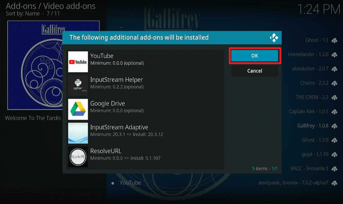Select gujal - 1.1.10 in background list
The height and width of the screenshot is (204, 343).
tap(315, 154)
